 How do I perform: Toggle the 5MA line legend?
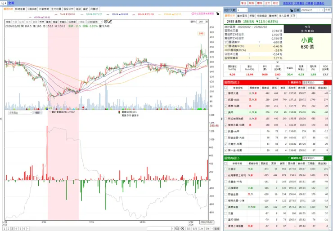[65, 14]
